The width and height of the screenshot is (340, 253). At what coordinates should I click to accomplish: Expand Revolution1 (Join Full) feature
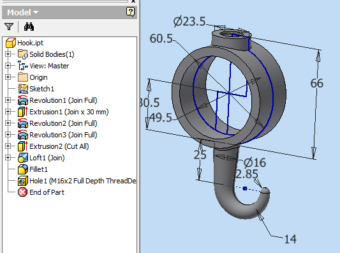[x=8, y=100]
